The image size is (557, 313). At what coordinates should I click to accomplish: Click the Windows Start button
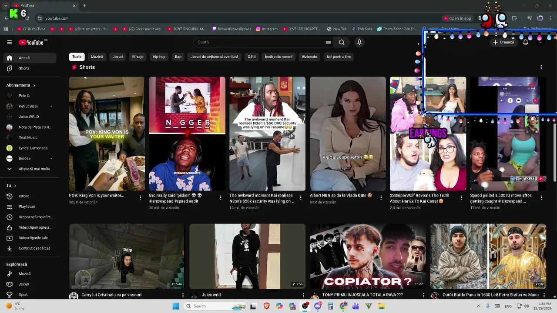pos(176,306)
